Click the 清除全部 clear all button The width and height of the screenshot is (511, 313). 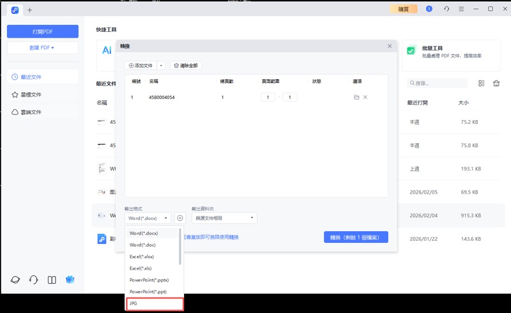coord(186,66)
